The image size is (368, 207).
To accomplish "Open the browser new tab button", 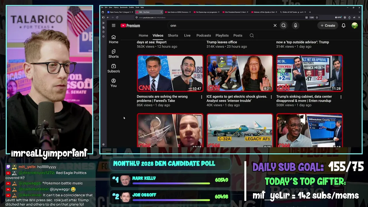I will (310, 12).
